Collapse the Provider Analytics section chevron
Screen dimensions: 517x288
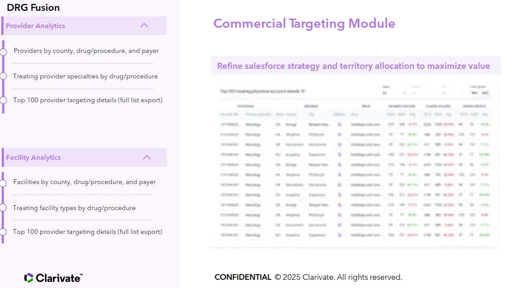point(144,26)
